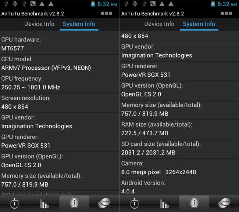Image resolution: width=239 pixels, height=212 pixels.
Task: Switch to Device Info tab in right screenshot
Action: [x=159, y=24]
